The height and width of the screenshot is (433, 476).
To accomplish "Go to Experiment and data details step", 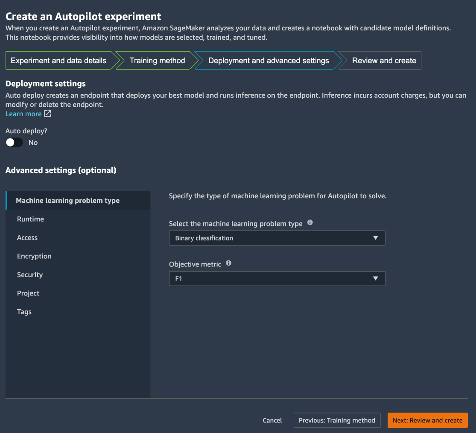I will (x=58, y=61).
